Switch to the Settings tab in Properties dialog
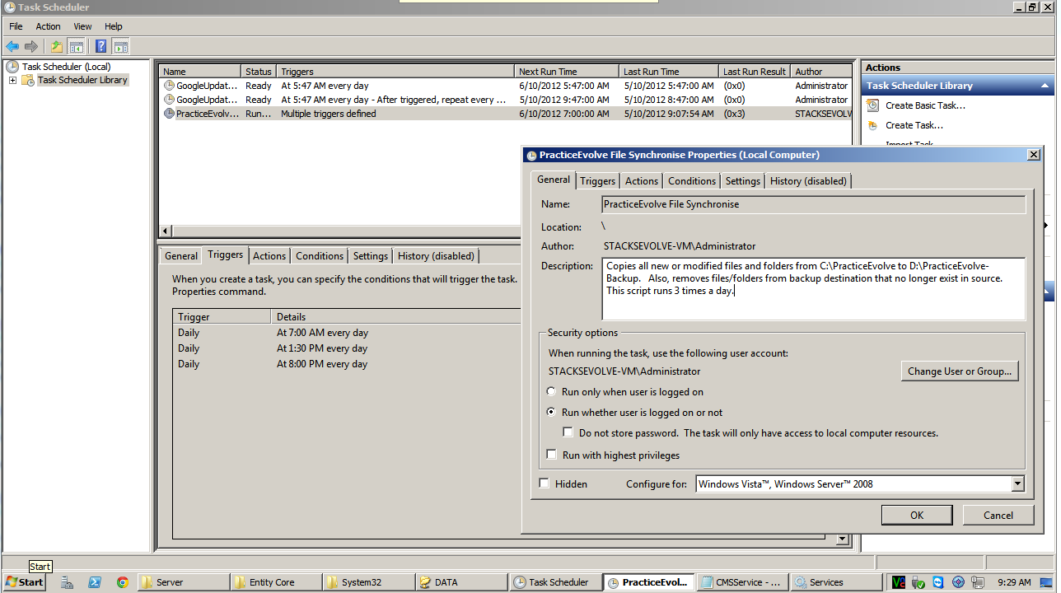This screenshot has height=593, width=1061. 742,181
